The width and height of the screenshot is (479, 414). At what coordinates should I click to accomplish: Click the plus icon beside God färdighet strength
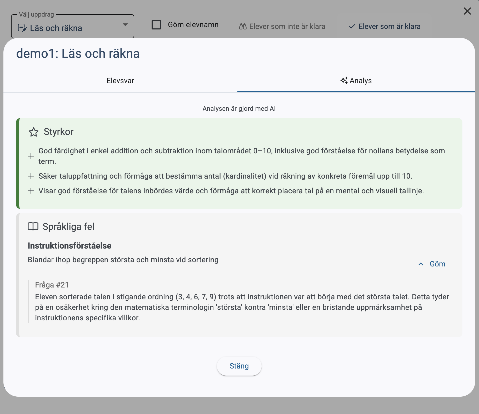coord(31,156)
